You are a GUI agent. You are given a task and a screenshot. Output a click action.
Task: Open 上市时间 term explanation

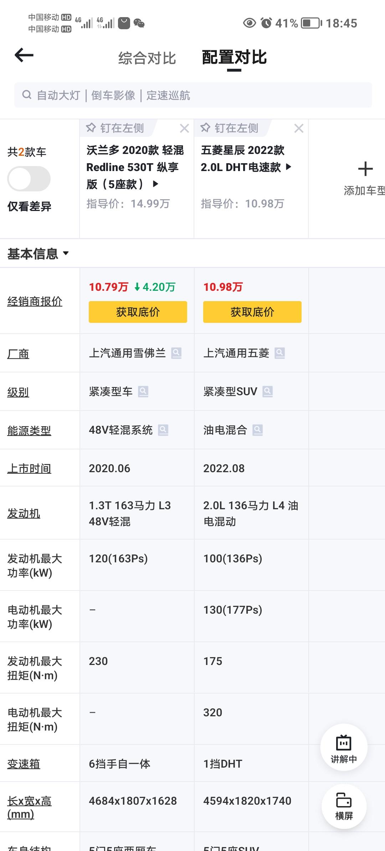[29, 468]
